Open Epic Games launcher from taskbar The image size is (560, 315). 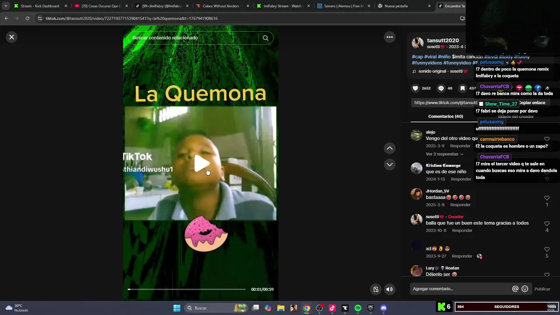point(371,308)
